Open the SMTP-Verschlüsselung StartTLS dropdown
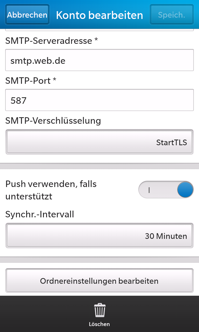 tap(99, 142)
